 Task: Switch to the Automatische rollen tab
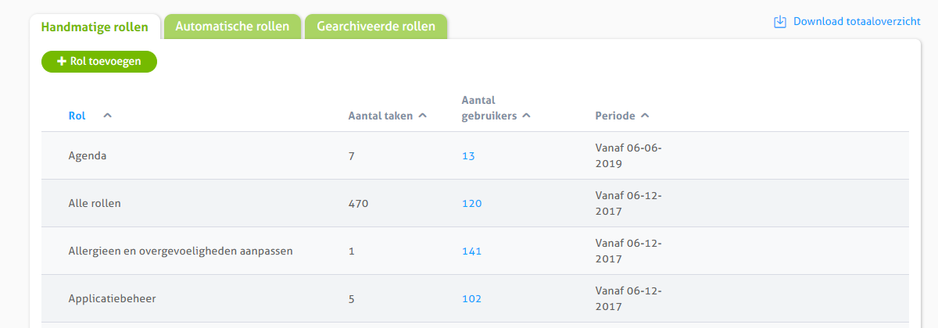pos(232,26)
